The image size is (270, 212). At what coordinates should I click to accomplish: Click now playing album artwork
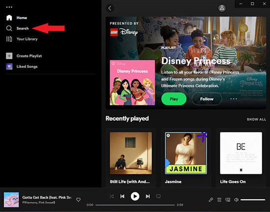tap(11, 200)
